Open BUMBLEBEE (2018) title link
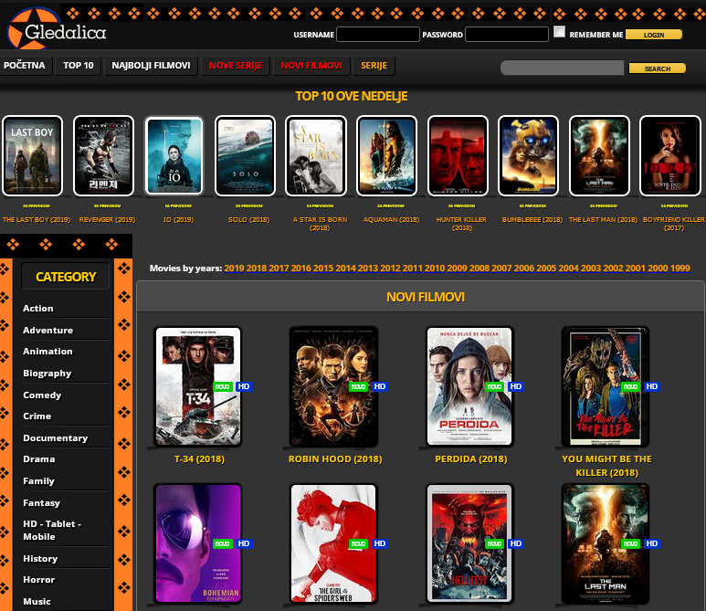 pyautogui.click(x=532, y=220)
